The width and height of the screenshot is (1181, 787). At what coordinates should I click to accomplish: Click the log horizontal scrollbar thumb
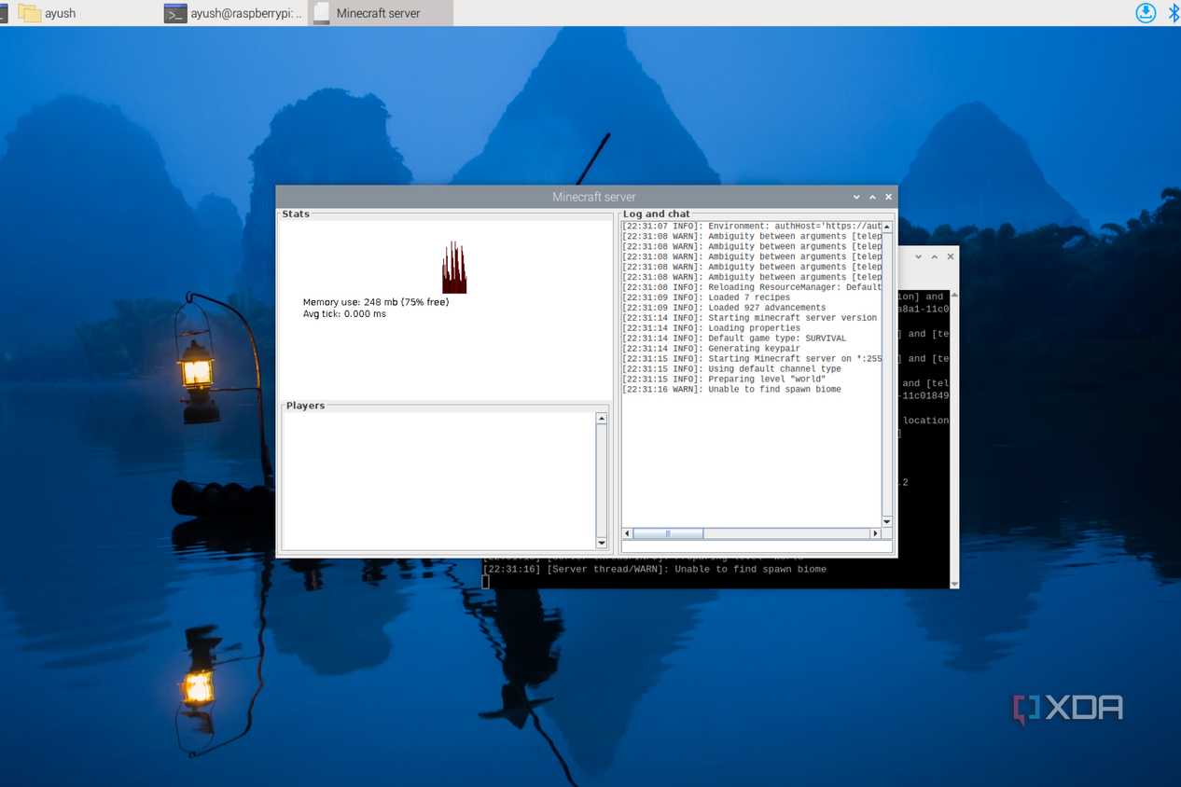point(668,533)
